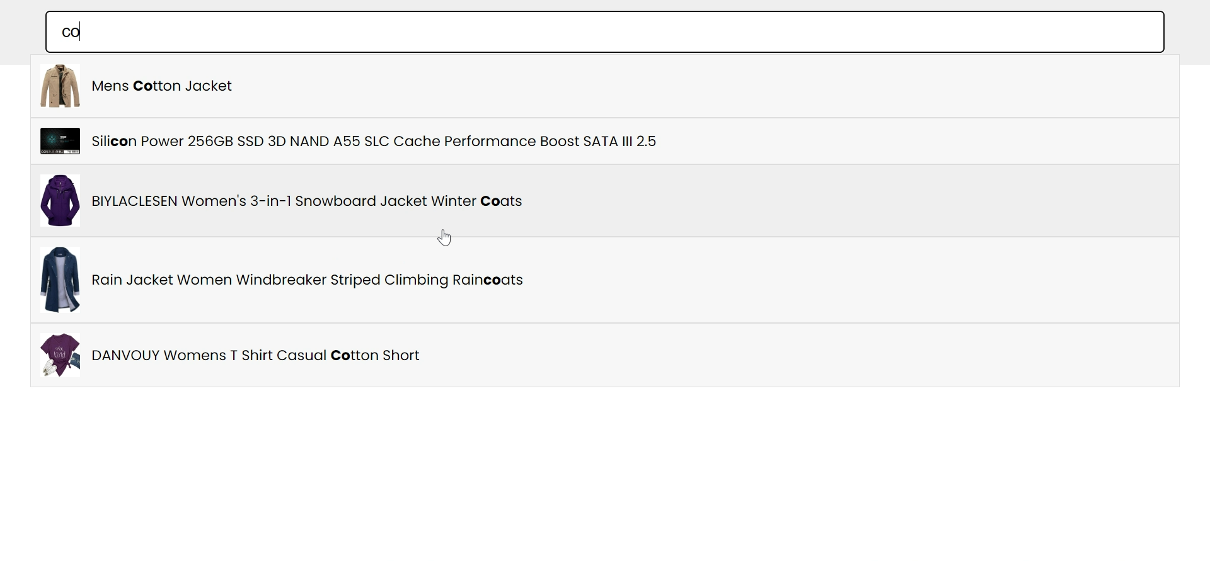This screenshot has width=1210, height=561.
Task: Open the Silicon Power 256GB SSD suggestion
Action: click(x=605, y=141)
